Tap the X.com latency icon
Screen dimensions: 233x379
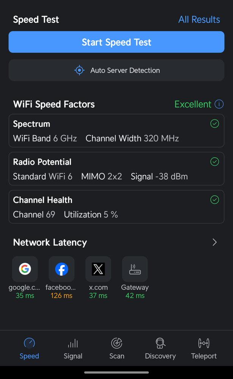coord(98,269)
